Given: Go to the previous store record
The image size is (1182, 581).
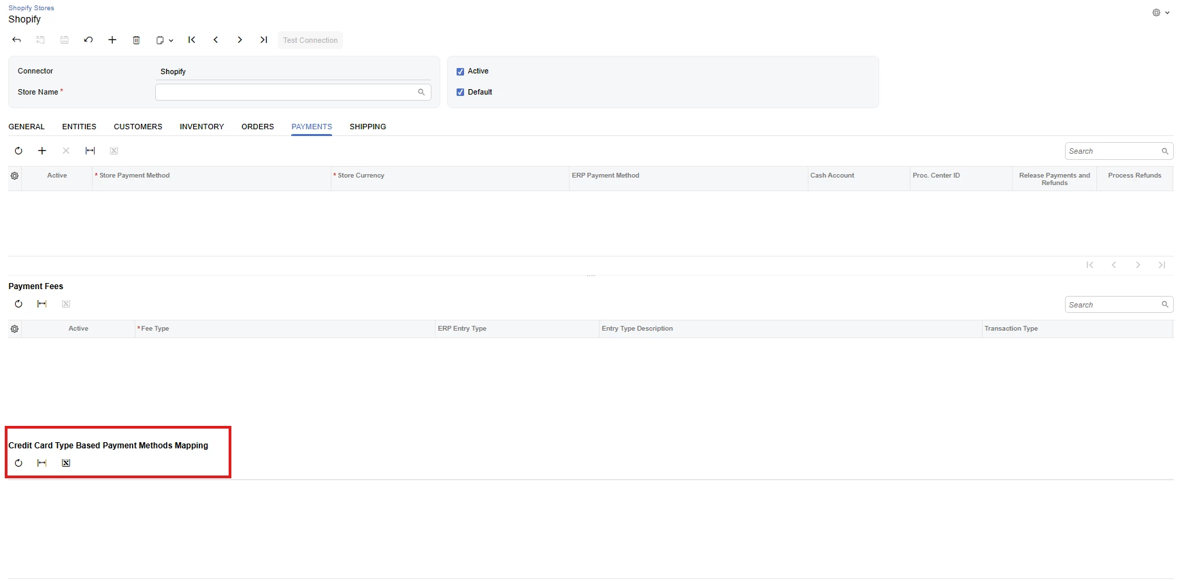Looking at the screenshot, I should point(216,40).
